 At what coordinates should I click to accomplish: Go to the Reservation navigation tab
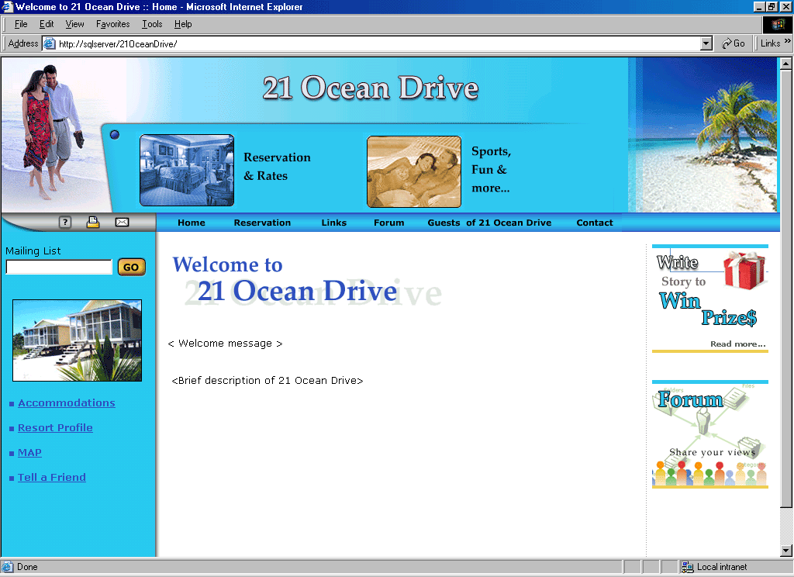click(262, 223)
